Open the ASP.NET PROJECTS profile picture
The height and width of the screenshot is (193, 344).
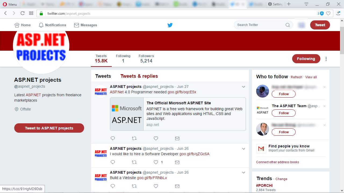tap(41, 46)
